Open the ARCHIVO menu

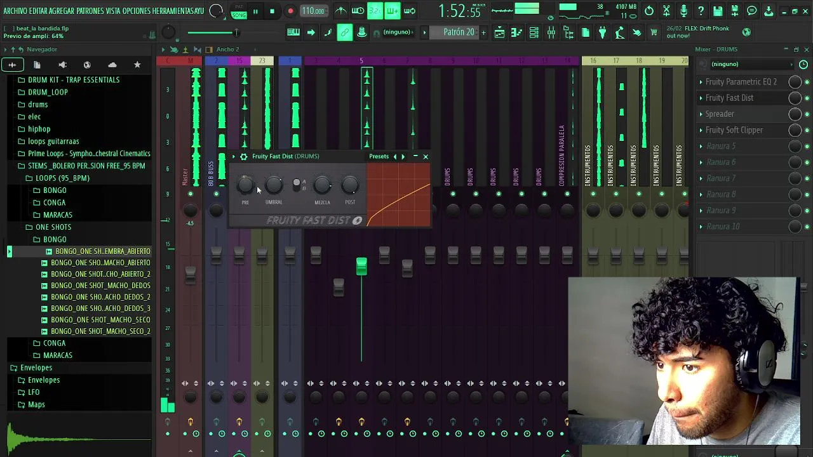point(15,11)
